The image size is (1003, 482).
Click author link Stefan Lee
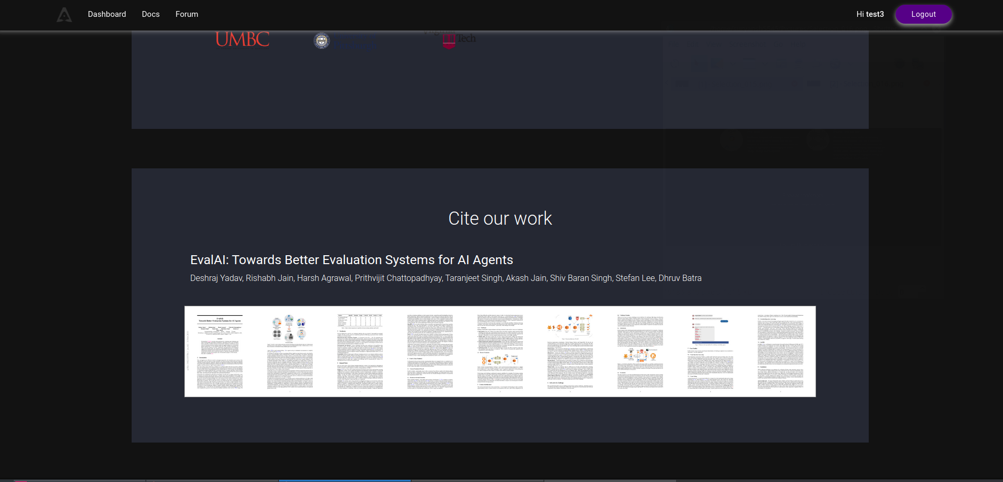tap(635, 278)
